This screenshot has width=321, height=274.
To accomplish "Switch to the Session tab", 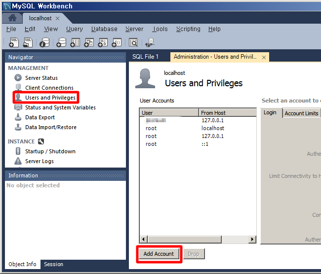I will pyautogui.click(x=53, y=264).
